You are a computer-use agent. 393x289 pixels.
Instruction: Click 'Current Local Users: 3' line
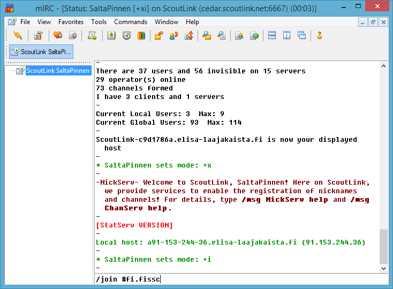point(160,114)
